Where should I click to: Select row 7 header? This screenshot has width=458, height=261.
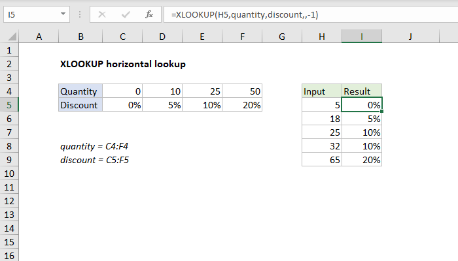(9, 132)
